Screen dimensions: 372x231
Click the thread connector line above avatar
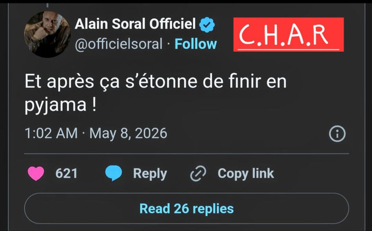[x=47, y=5]
